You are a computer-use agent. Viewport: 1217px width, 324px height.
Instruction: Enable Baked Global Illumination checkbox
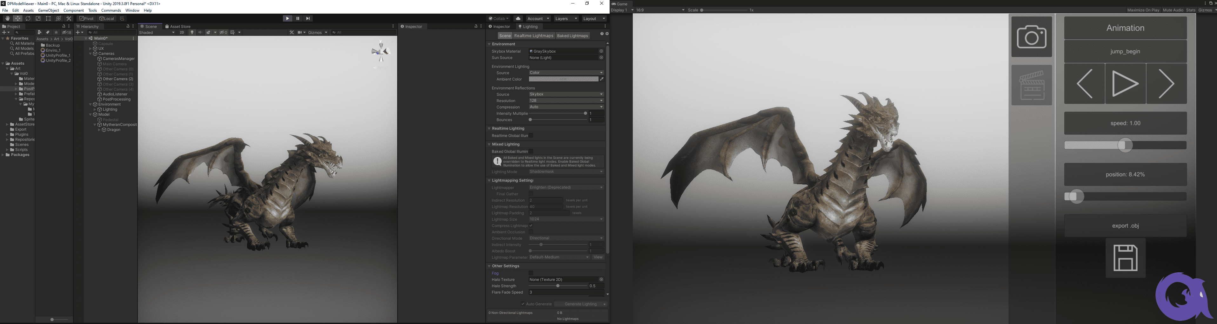[531, 152]
